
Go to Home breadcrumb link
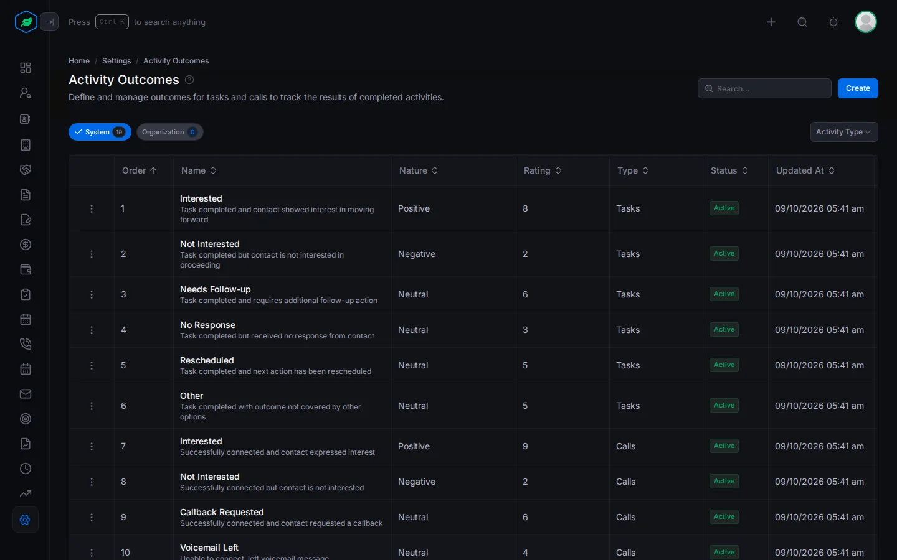[79, 61]
